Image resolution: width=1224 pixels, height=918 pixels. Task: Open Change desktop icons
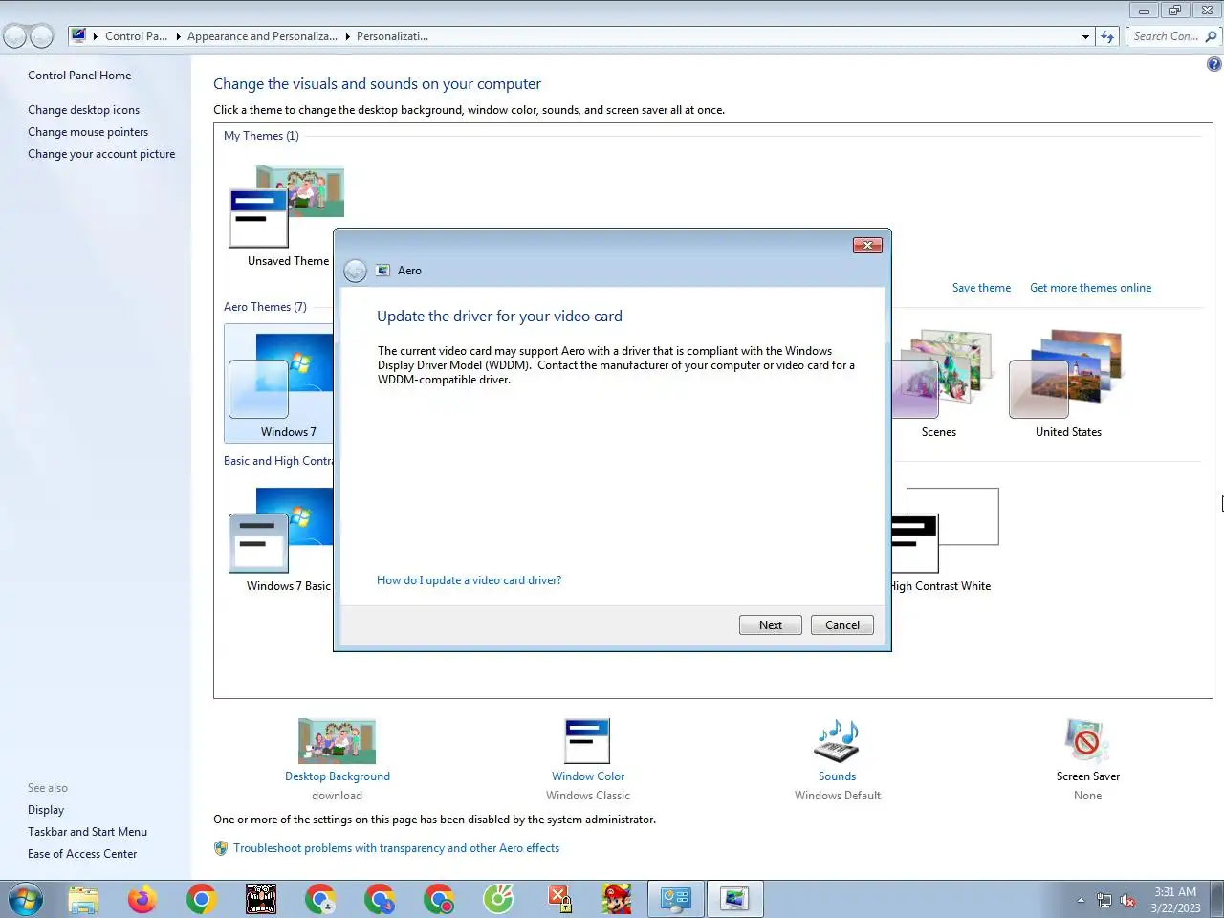(x=83, y=110)
